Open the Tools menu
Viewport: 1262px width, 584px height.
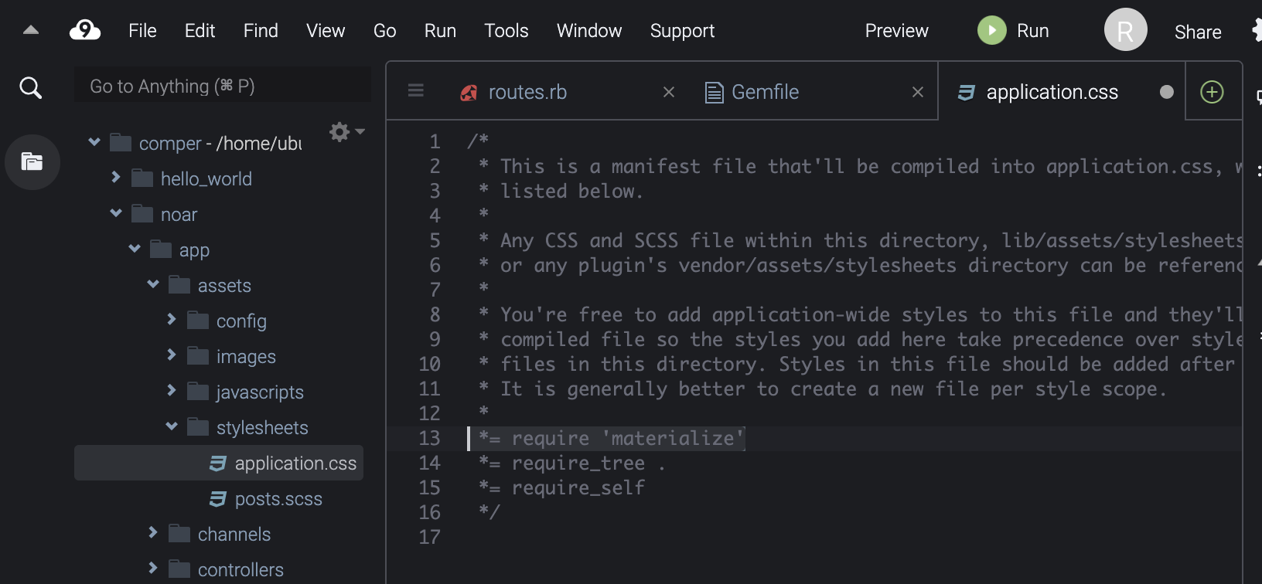507,30
